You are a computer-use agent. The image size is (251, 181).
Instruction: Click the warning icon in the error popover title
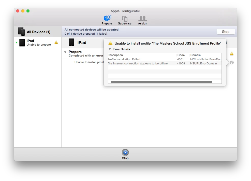click(110, 43)
